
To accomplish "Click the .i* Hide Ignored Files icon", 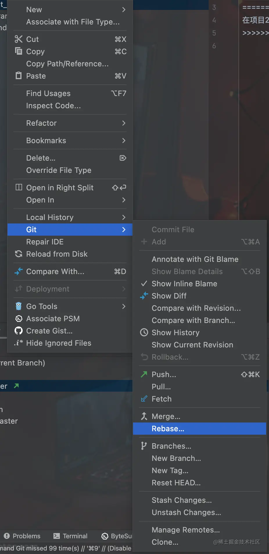I will (x=19, y=343).
